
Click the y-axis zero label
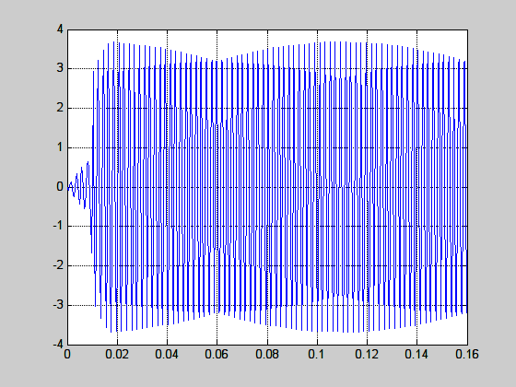click(x=60, y=187)
